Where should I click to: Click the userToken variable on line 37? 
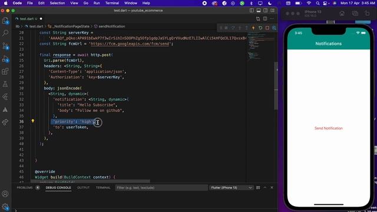[77, 127]
